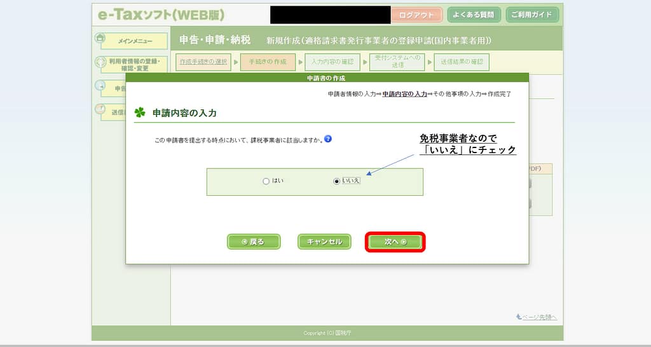Click the arrow icon next to ページ先頭へ
This screenshot has width=651, height=347.
click(x=519, y=316)
